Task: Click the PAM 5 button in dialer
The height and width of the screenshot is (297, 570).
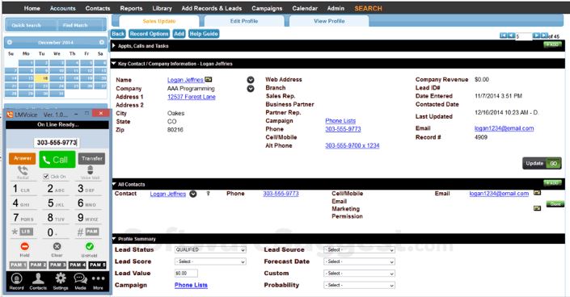Action: [x=97, y=265]
